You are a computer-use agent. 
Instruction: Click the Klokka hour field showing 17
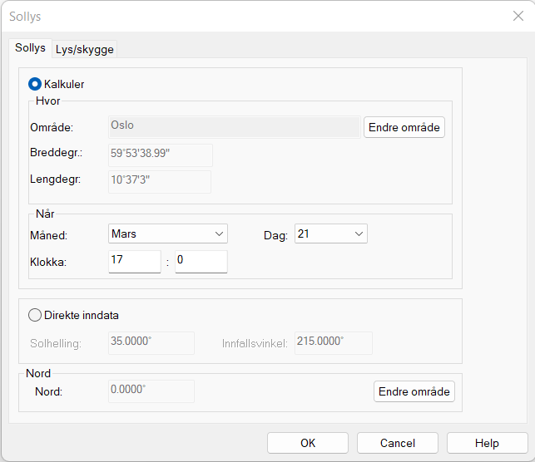click(x=134, y=262)
